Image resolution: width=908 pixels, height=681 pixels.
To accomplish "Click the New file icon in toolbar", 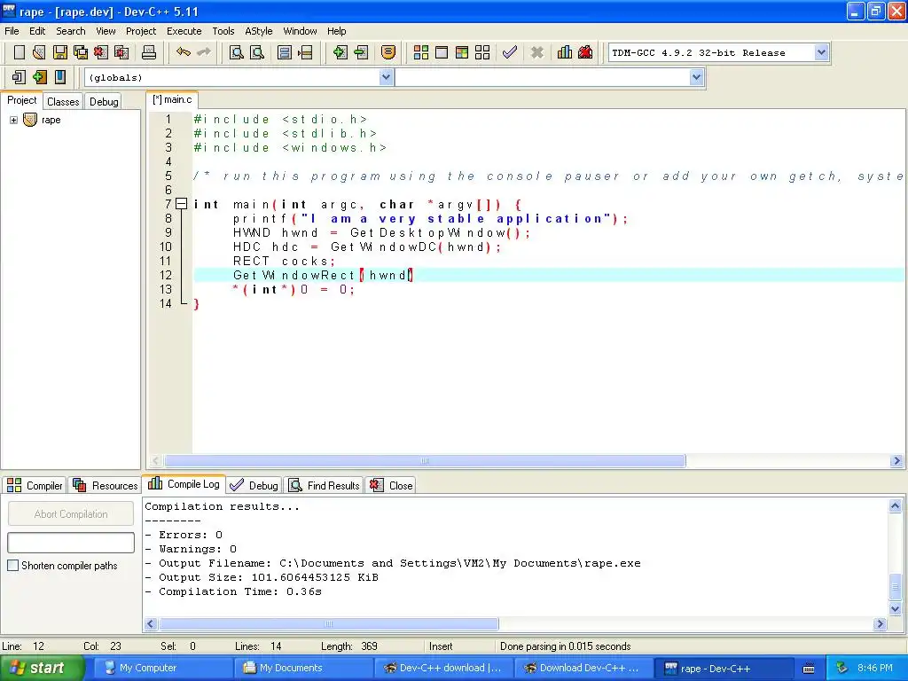I will click(20, 52).
